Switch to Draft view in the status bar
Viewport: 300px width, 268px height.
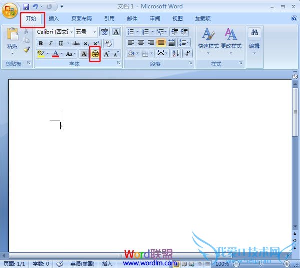(x=208, y=264)
